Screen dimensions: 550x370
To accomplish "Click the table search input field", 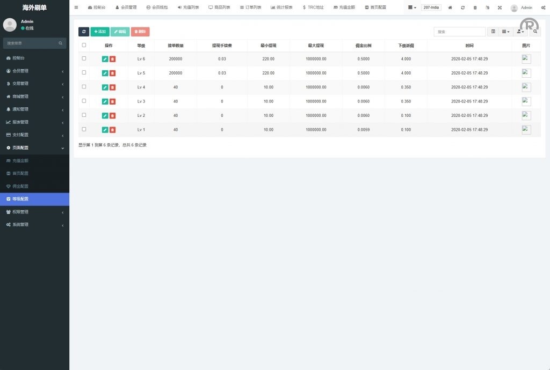I will pos(459,32).
